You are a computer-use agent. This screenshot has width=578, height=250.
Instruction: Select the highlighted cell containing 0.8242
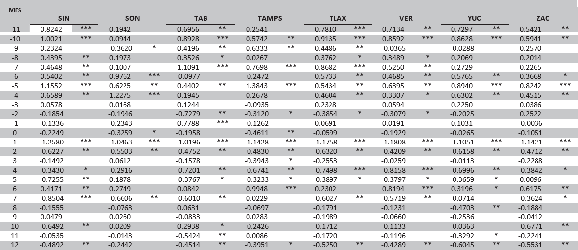pyautogui.click(x=50, y=30)
